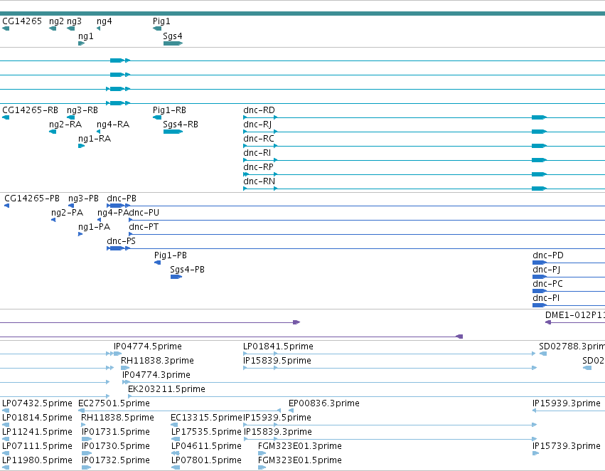Select the RH11838.5prime EST label
Viewport: 605px width, 471px height.
(118, 418)
